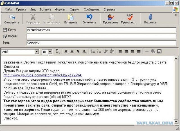
Task: Minimize the САМАРА! message window
Action: coord(167,3)
